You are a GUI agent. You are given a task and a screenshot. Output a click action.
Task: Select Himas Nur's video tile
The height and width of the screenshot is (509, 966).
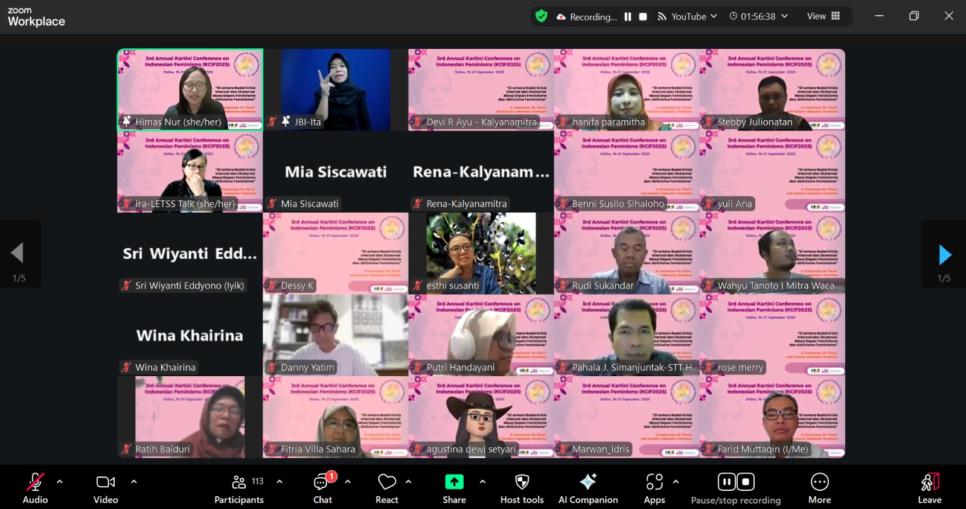190,89
